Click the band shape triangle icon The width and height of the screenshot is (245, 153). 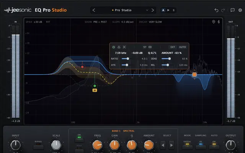coord(119,47)
